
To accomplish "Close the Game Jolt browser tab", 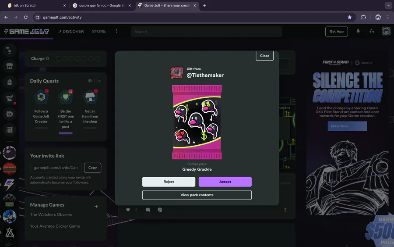I will click(195, 5).
